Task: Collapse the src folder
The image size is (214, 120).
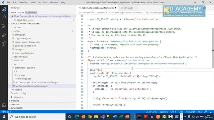Action: [x=12, y=64]
